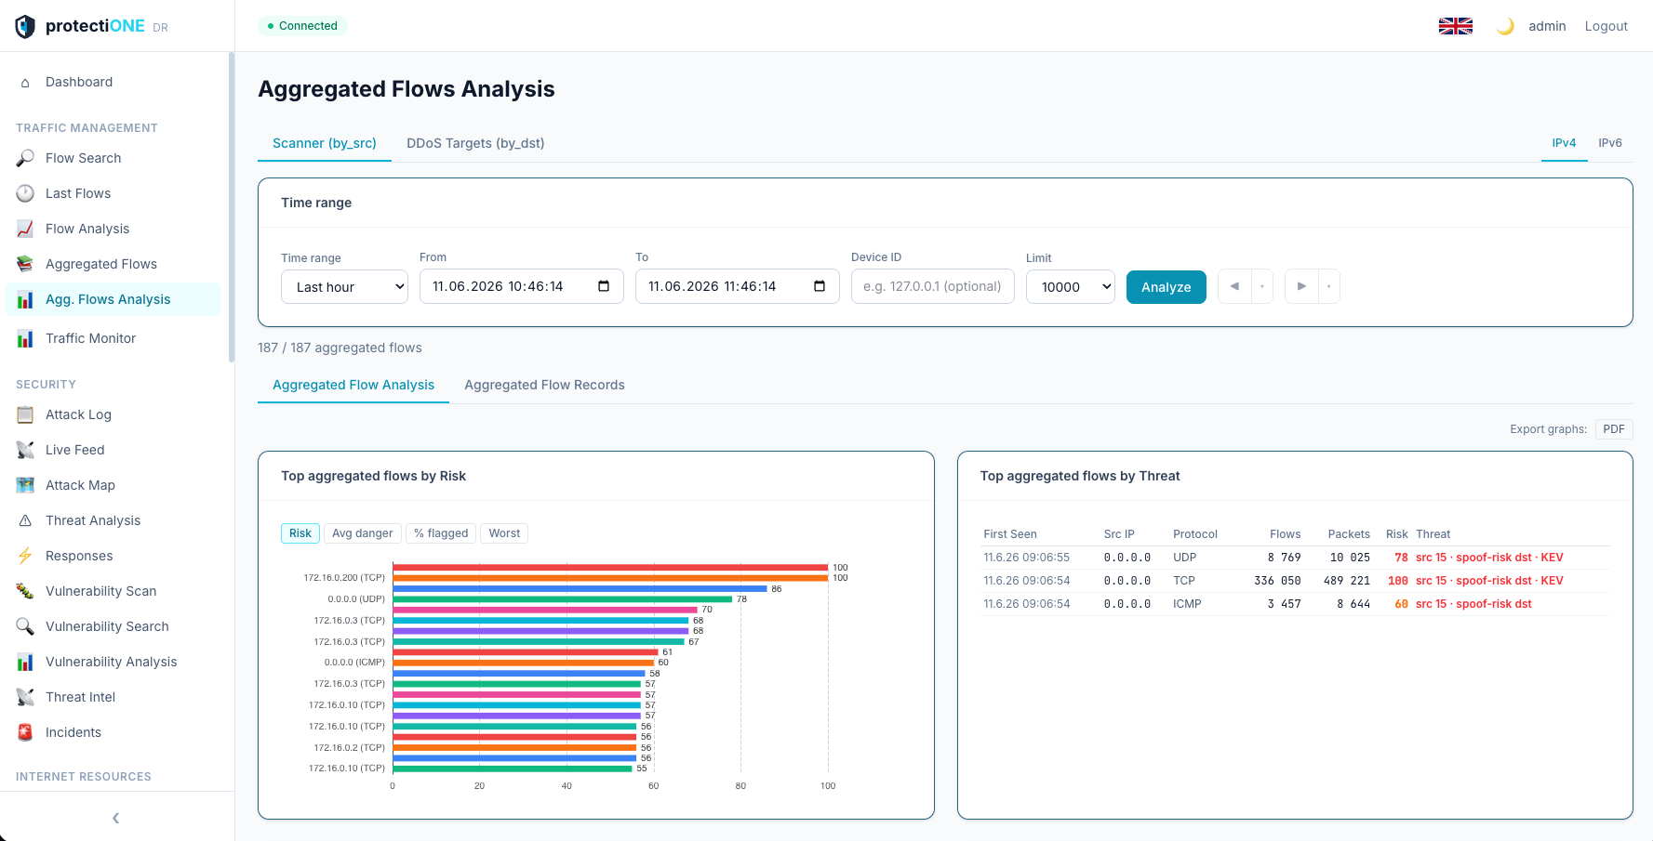1653x841 pixels.
Task: Click the First Seen column header
Action: pyautogui.click(x=1010, y=534)
